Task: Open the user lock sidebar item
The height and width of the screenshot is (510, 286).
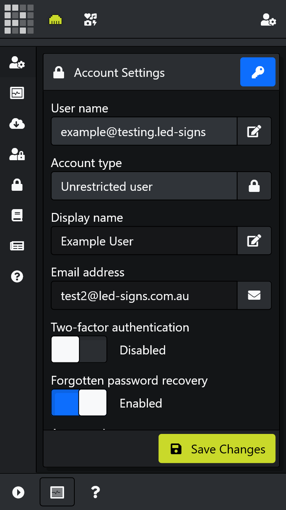Action: tap(17, 154)
